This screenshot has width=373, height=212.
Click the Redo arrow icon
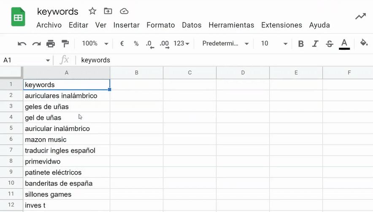coord(36,44)
